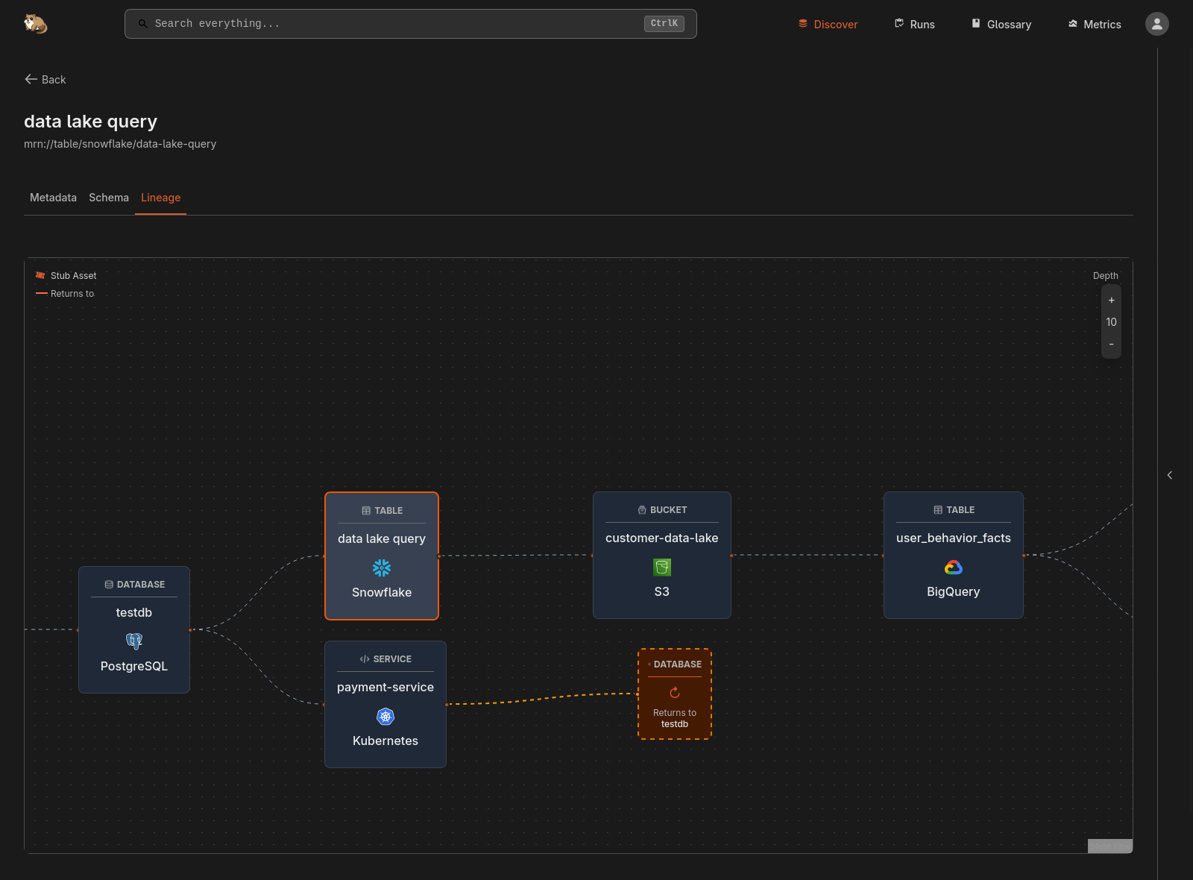
Task: Increase lineage depth with plus button
Action: [1111, 301]
